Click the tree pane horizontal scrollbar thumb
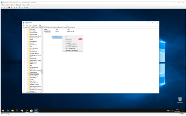This screenshot has height=116, width=186. (x=31, y=92)
